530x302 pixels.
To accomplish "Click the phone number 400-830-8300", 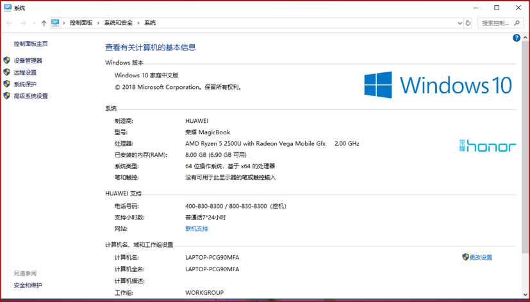I will [204, 206].
